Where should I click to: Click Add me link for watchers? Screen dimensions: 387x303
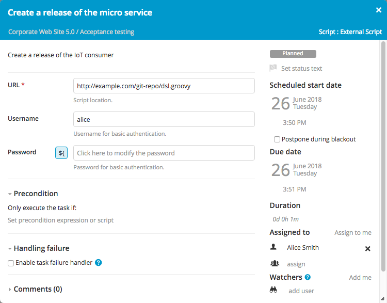pyautogui.click(x=360, y=277)
